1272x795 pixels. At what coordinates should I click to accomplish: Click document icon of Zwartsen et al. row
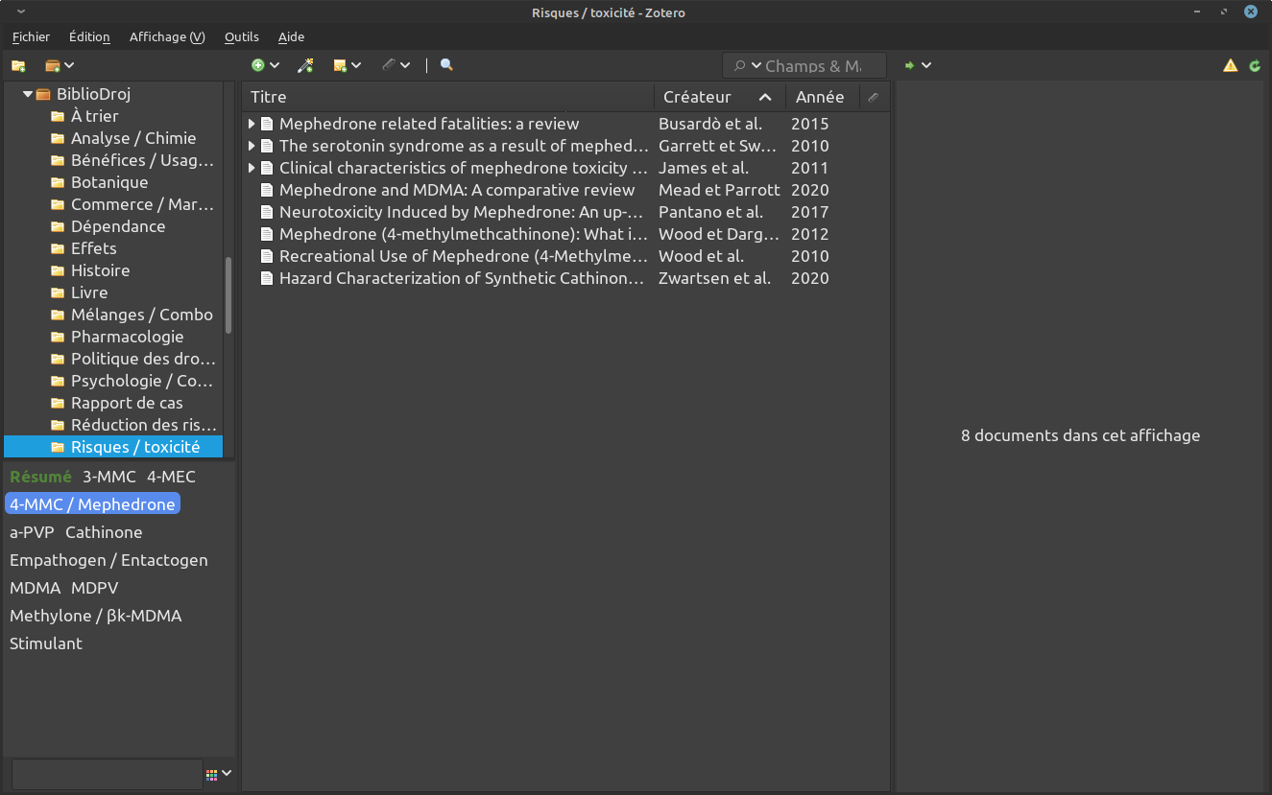pos(267,278)
